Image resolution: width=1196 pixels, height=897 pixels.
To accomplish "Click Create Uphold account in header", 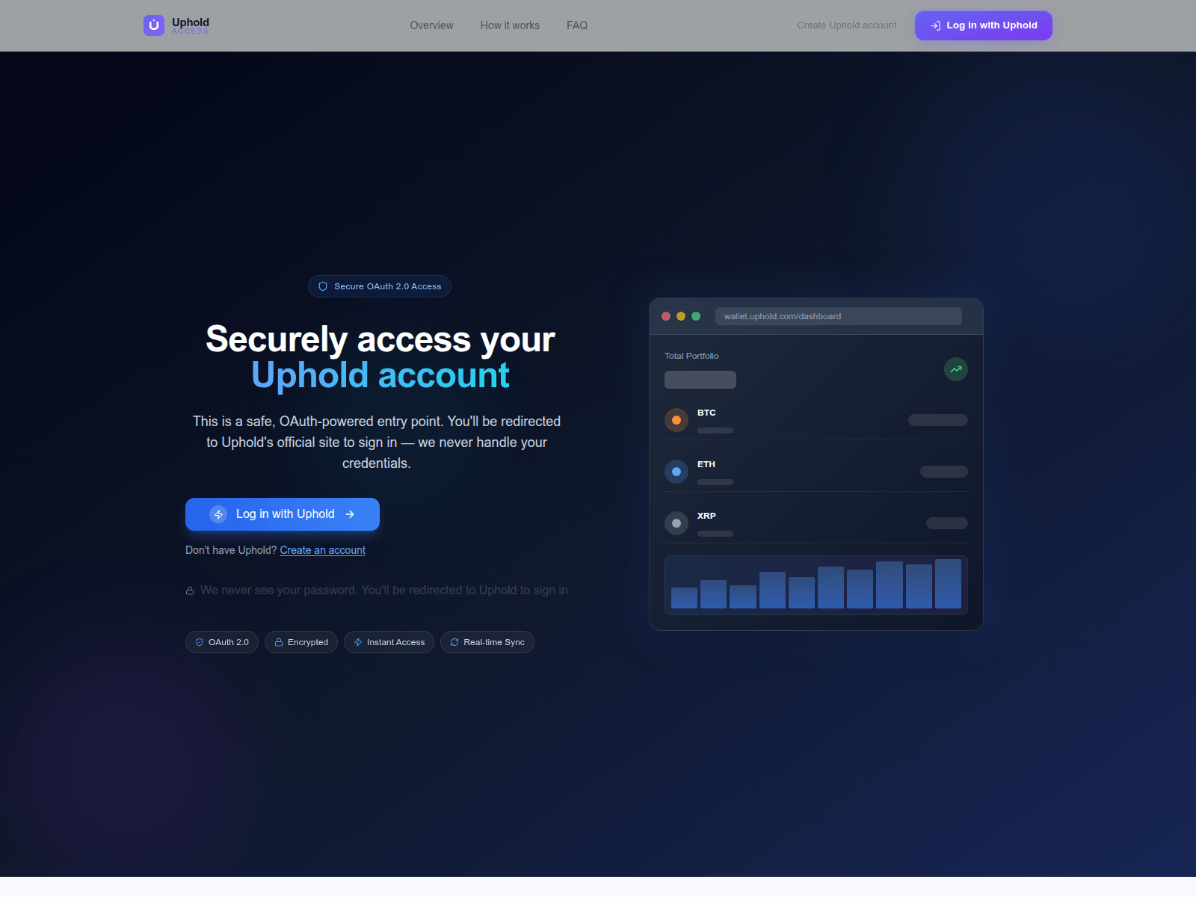I will (847, 25).
